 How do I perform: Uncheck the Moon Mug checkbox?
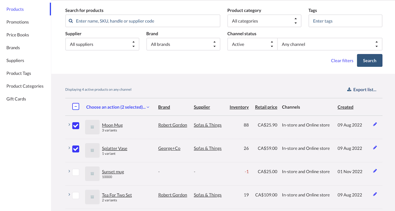pos(76,126)
